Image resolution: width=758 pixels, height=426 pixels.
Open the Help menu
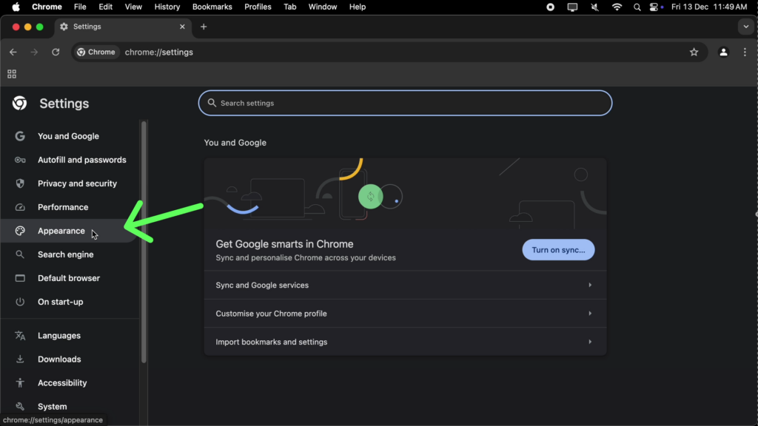point(358,7)
